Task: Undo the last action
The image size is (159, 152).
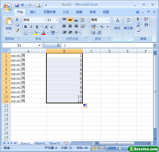Action: [22, 5]
